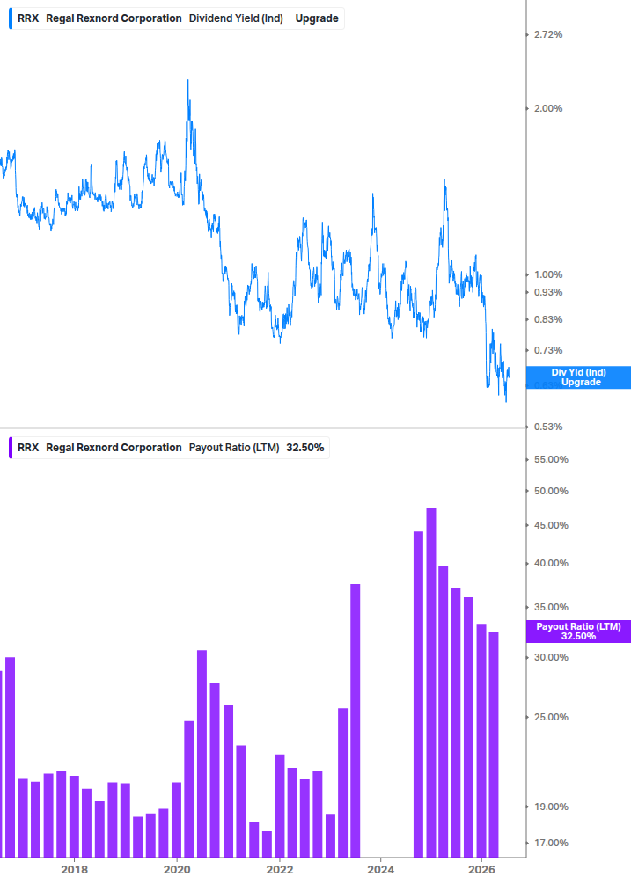The height and width of the screenshot is (884, 631).
Task: Click the 35.00% payout axis label
Action: [551, 607]
